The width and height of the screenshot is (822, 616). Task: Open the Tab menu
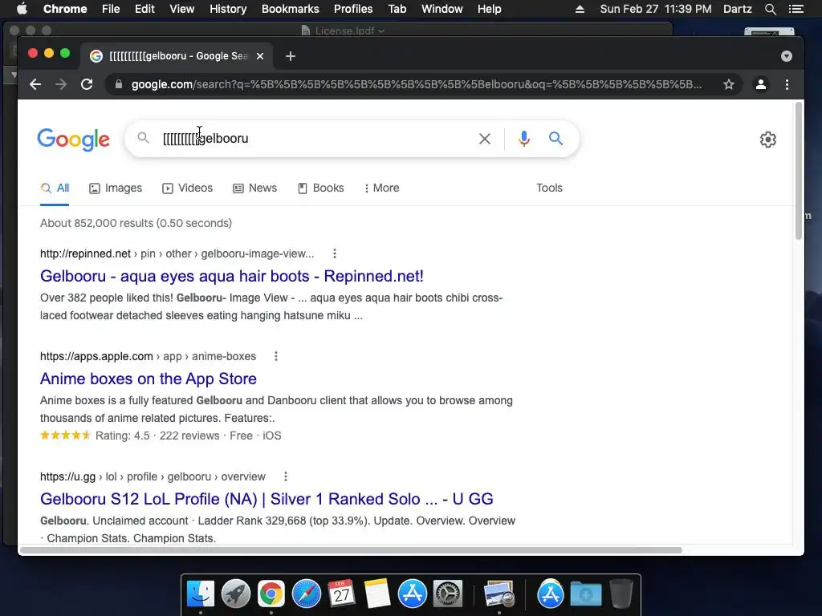(x=397, y=9)
